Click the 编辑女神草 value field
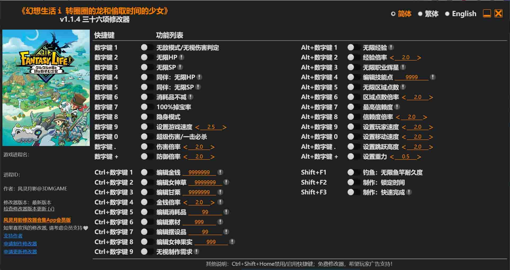 coord(205,182)
